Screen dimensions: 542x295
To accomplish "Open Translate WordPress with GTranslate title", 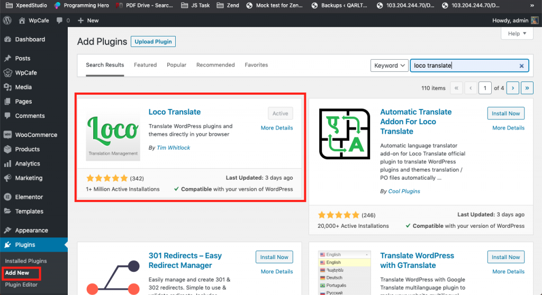I will point(417,261).
